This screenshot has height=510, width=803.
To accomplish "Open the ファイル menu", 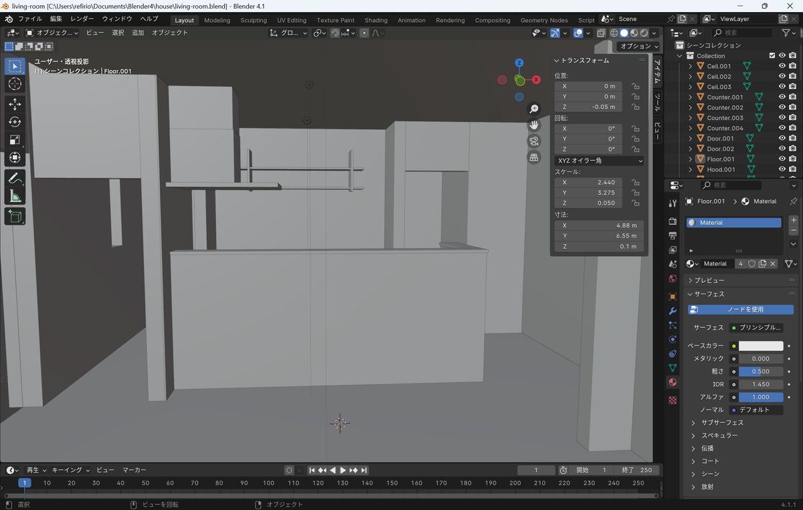I will [x=29, y=19].
